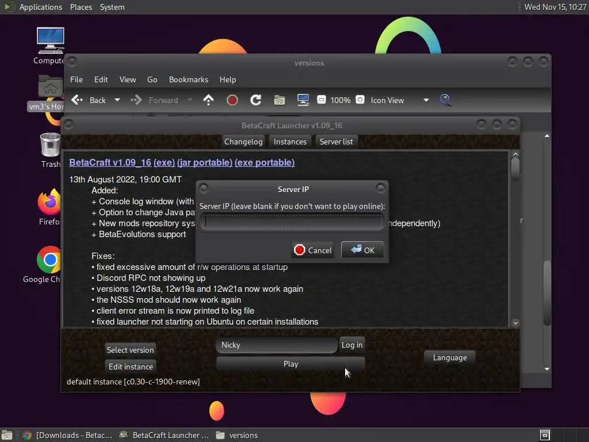The image size is (589, 442).
Task: Click the changelog scrollbar thumb
Action: pos(515,167)
